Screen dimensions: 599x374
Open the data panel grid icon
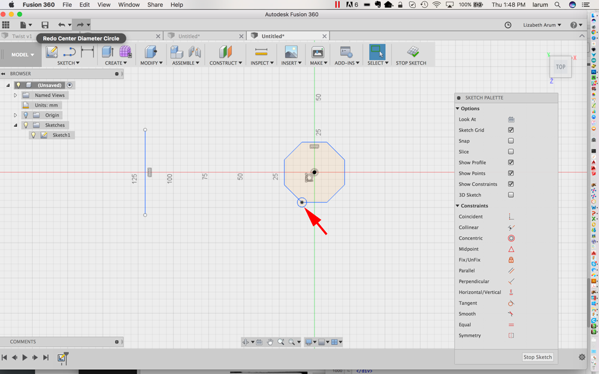[6, 25]
